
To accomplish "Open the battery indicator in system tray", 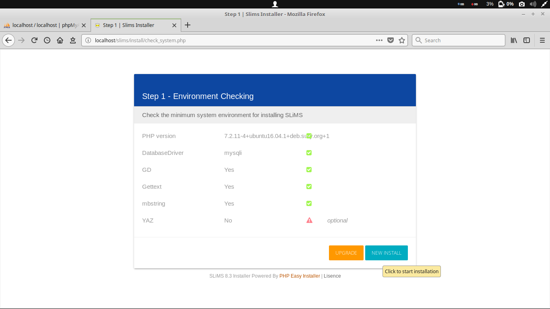I will (x=501, y=4).
